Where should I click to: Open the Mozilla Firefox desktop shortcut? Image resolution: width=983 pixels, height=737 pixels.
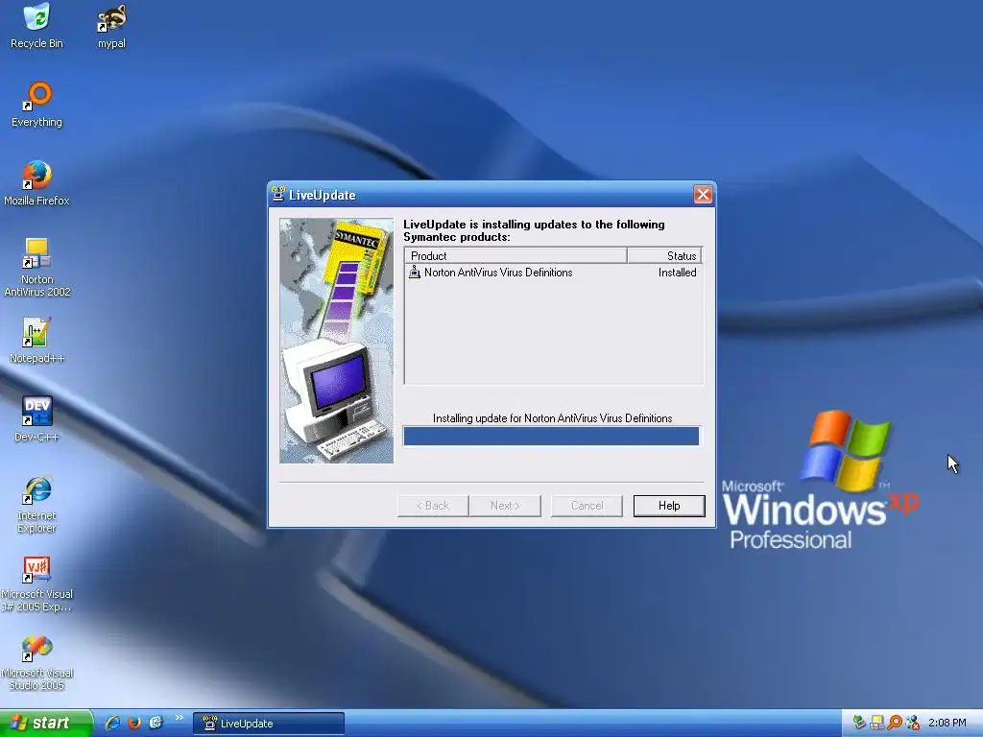[36, 183]
